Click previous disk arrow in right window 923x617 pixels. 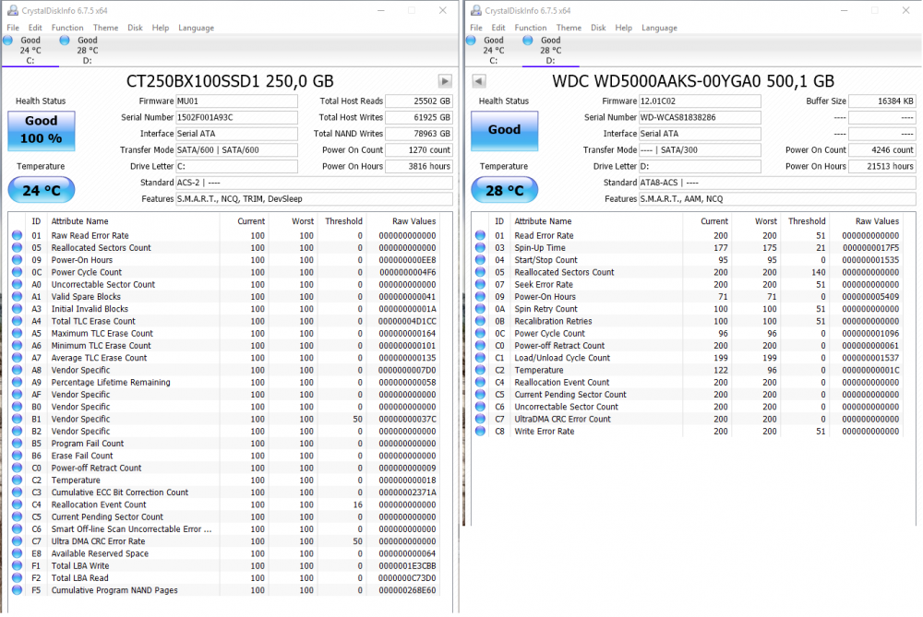(478, 81)
